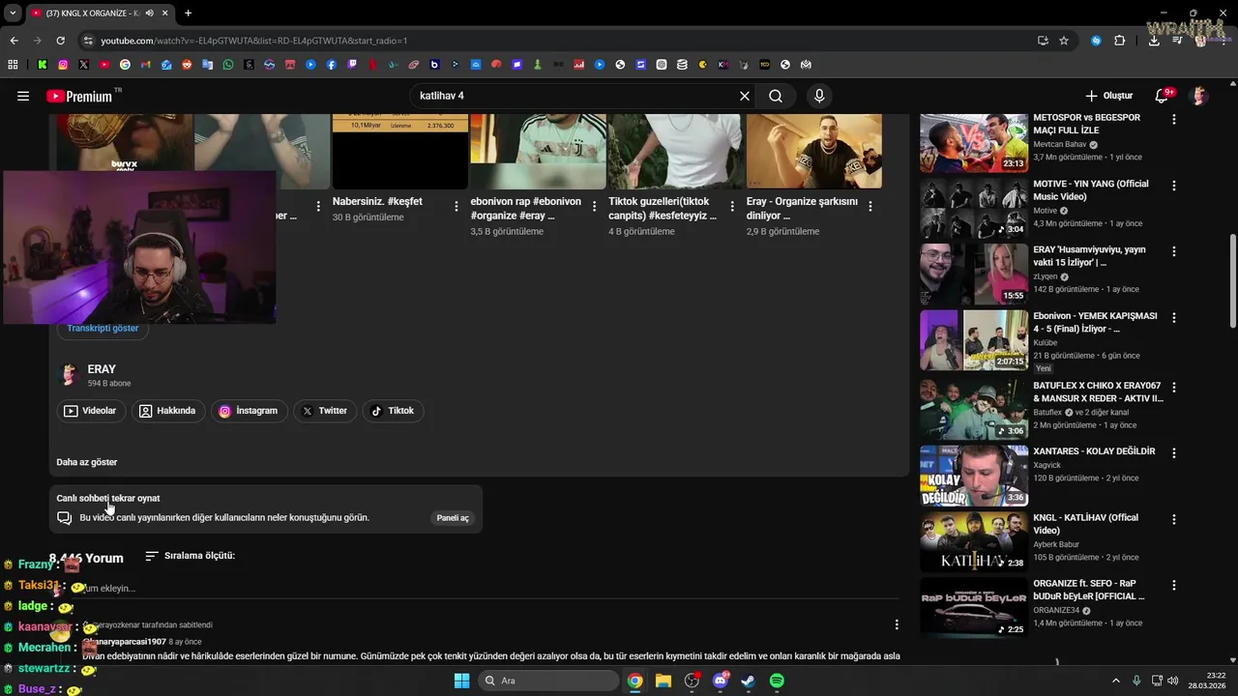Viewport: 1238px width, 696px height.
Task: Open the channel's Twitter link
Action: click(324, 411)
